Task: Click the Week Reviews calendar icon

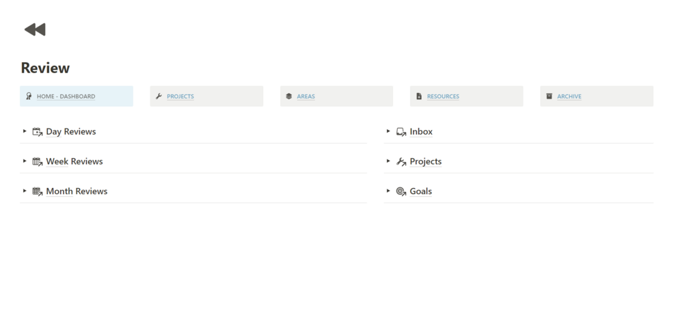Action: pos(38,162)
